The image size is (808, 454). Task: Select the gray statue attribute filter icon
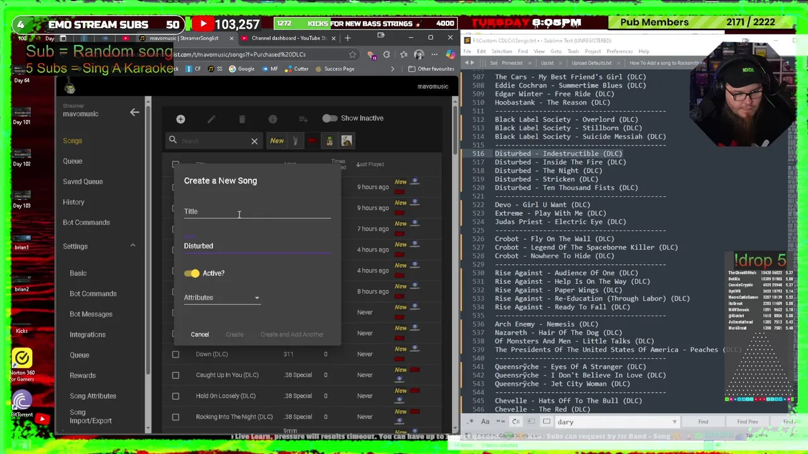295,141
